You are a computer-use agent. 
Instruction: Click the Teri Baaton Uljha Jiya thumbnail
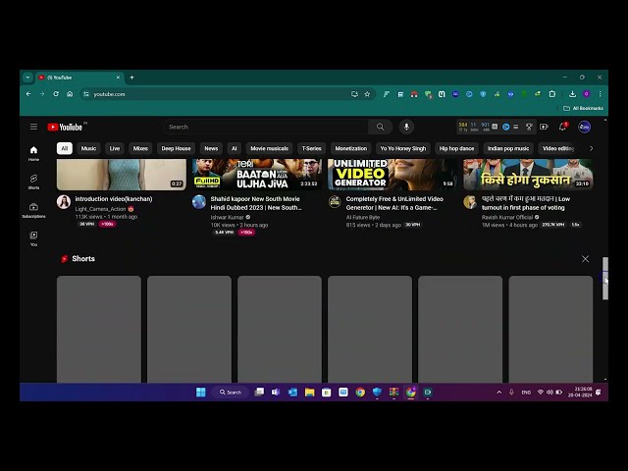257,175
